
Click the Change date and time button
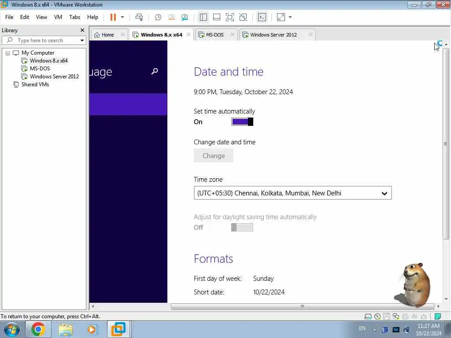(214, 155)
